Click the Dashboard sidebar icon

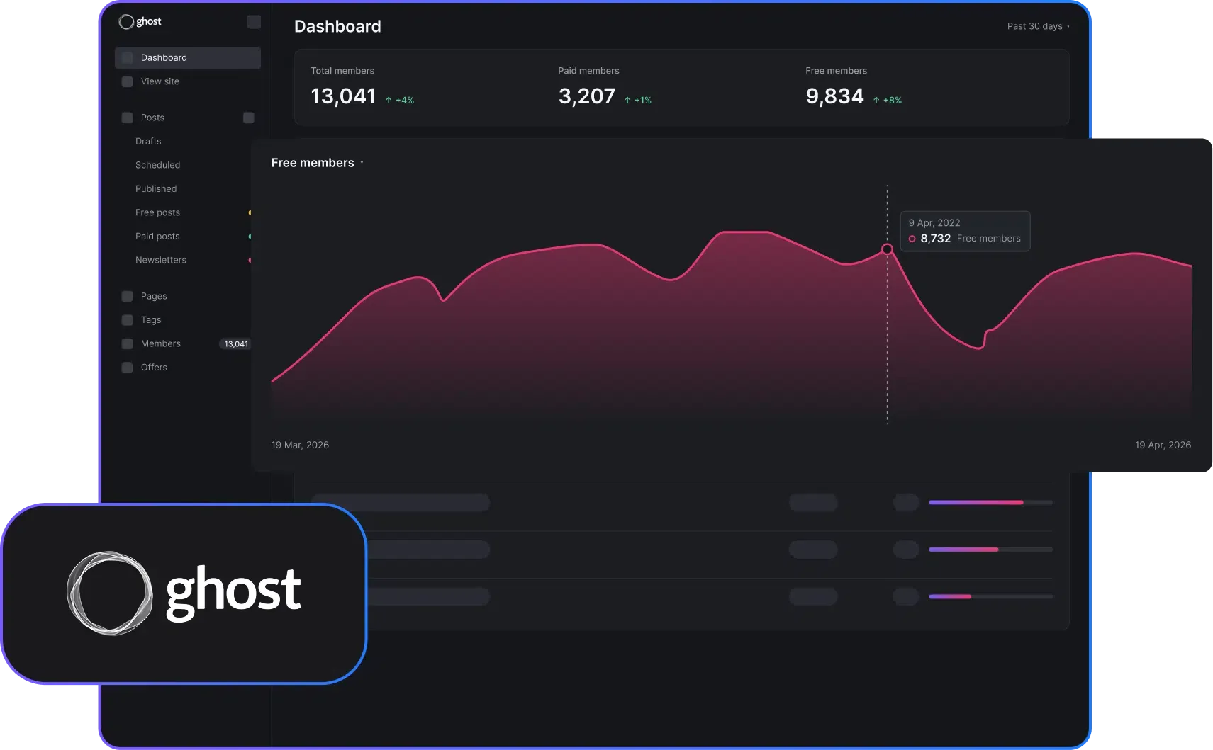tap(128, 58)
